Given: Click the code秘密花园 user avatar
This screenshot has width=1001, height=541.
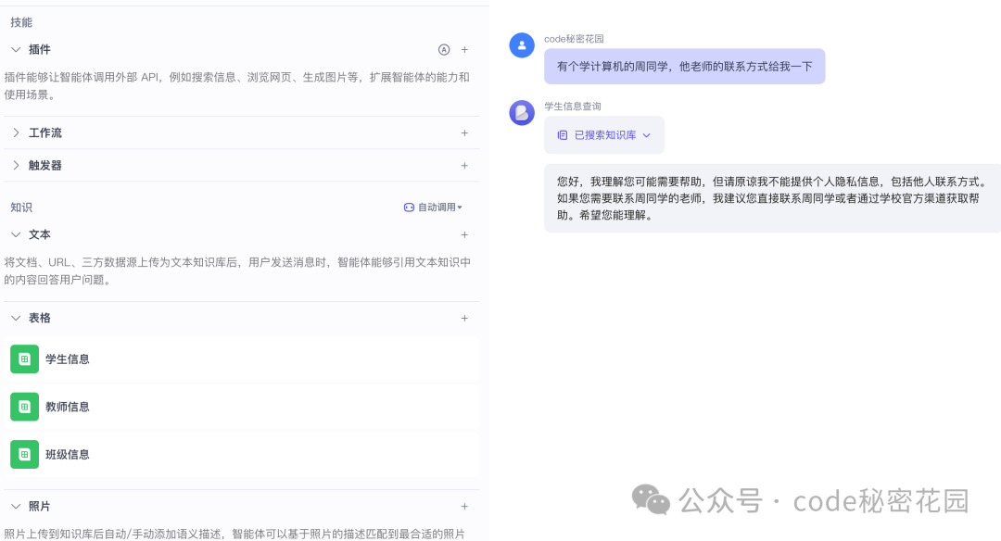Looking at the screenshot, I should point(522,44).
